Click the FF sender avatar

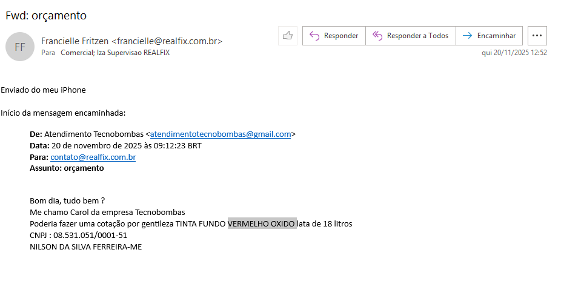point(20,47)
